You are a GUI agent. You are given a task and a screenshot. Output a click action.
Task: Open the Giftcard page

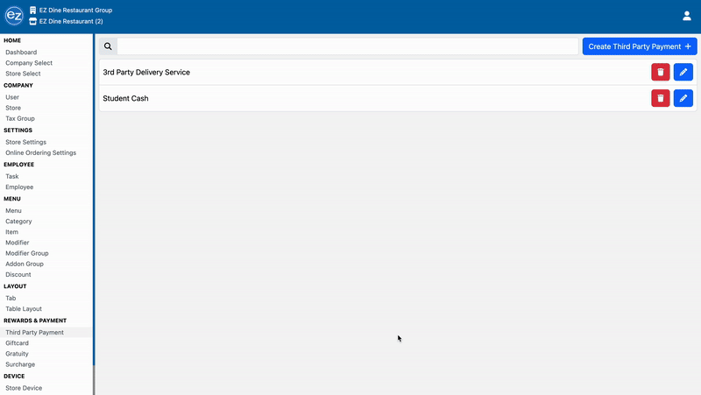click(x=17, y=343)
